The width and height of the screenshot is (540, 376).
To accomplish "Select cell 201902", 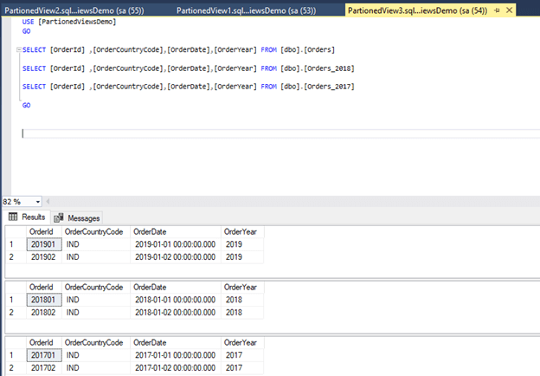I will click(x=44, y=257).
